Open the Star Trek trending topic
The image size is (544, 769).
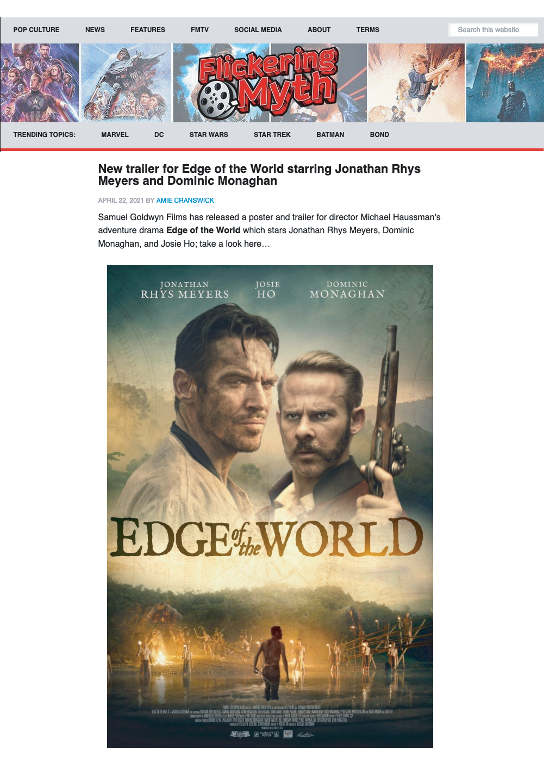[272, 135]
